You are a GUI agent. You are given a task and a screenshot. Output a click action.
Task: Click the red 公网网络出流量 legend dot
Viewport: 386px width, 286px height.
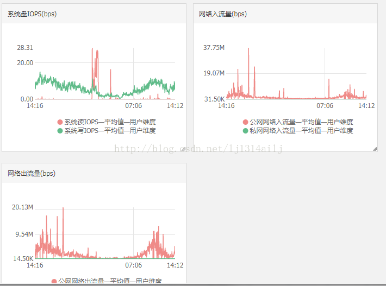pos(54,281)
